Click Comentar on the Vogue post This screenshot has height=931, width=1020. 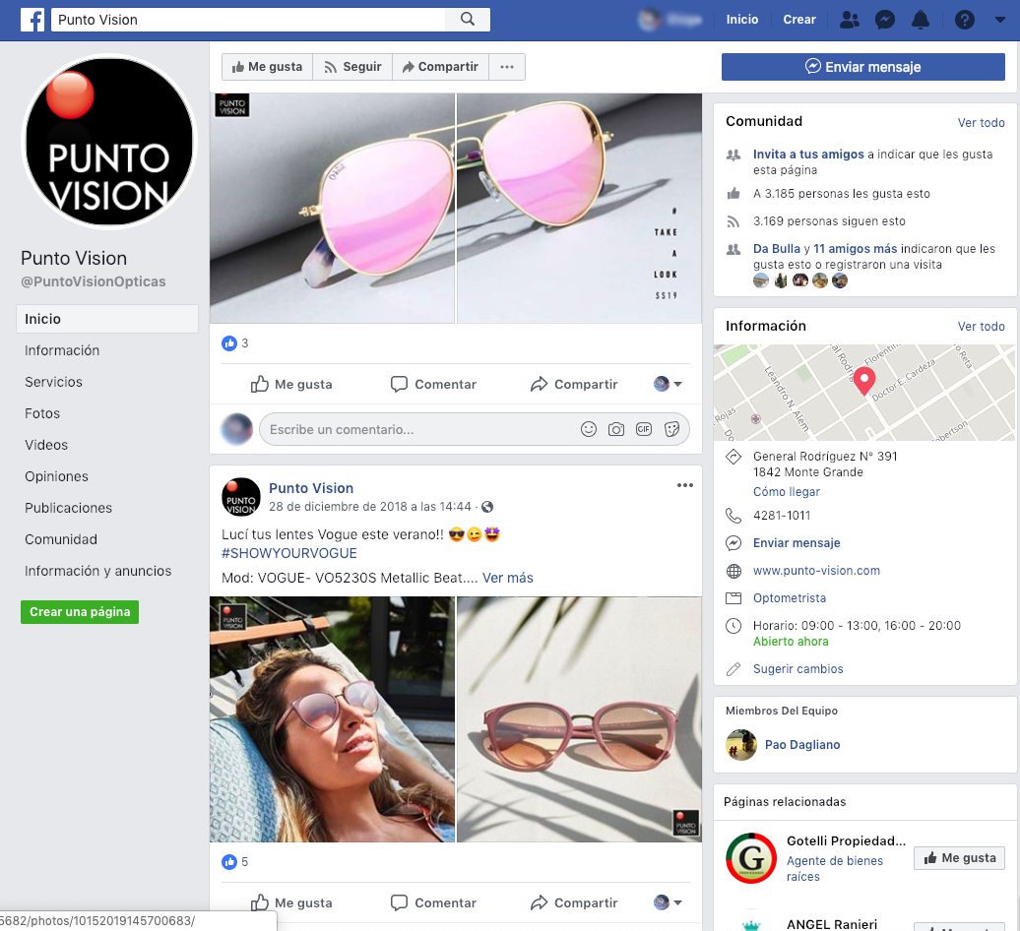[433, 903]
